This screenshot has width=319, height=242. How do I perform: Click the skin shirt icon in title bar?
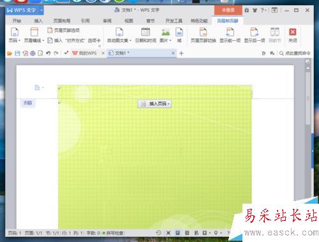(255, 10)
